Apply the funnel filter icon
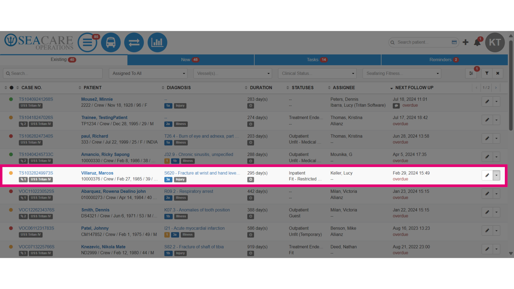514x289 pixels. pos(487,73)
